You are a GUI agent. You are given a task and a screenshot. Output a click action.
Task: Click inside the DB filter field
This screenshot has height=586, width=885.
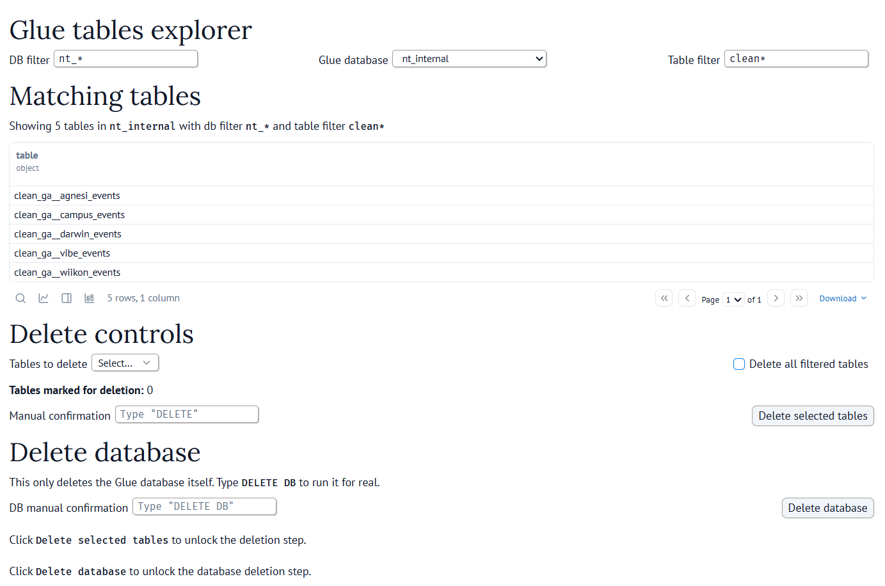[x=125, y=58]
